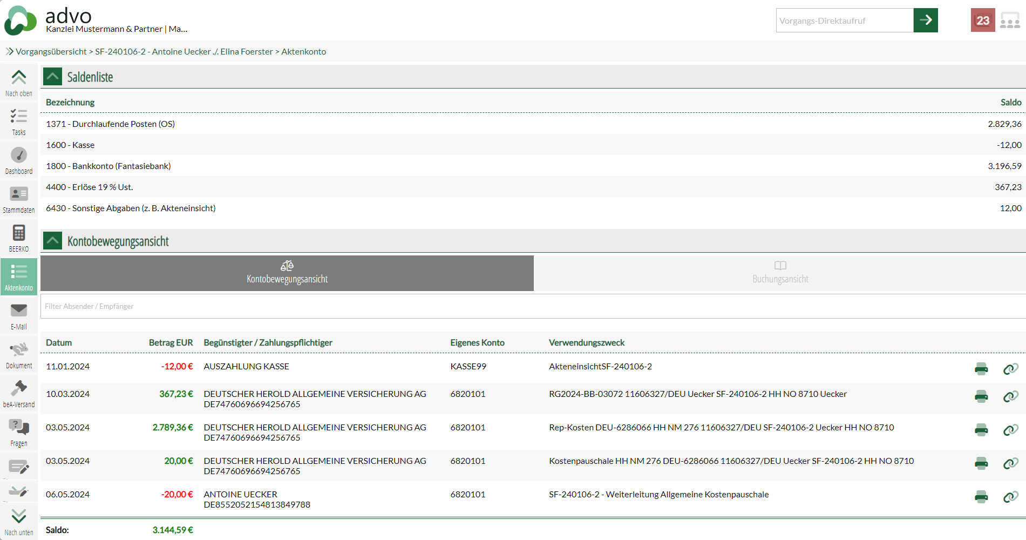Expand the breadcrumb double-chevron
This screenshot has height=540, width=1026.
coord(9,52)
